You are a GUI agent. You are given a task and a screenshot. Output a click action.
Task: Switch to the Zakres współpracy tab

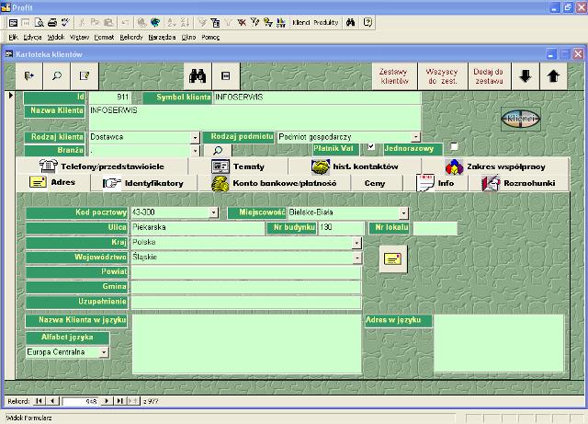(496, 166)
